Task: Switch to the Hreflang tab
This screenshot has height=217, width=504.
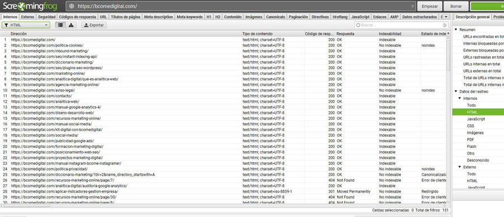Action: coord(340,17)
